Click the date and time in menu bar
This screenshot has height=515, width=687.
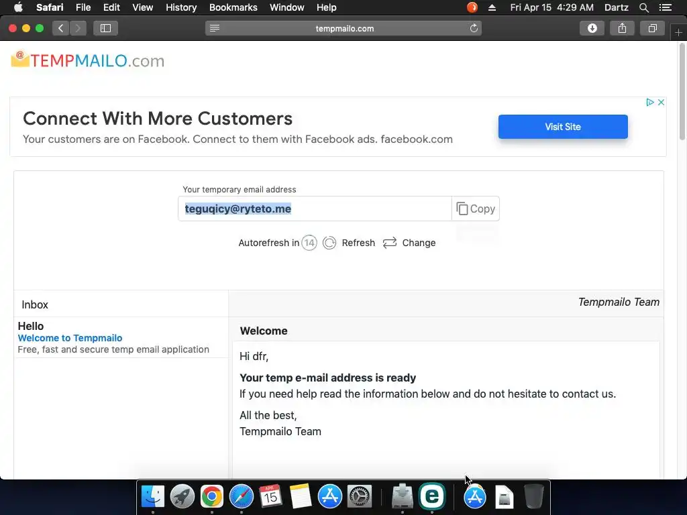(551, 7)
